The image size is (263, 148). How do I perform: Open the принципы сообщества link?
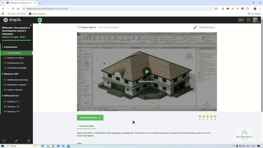122,133
